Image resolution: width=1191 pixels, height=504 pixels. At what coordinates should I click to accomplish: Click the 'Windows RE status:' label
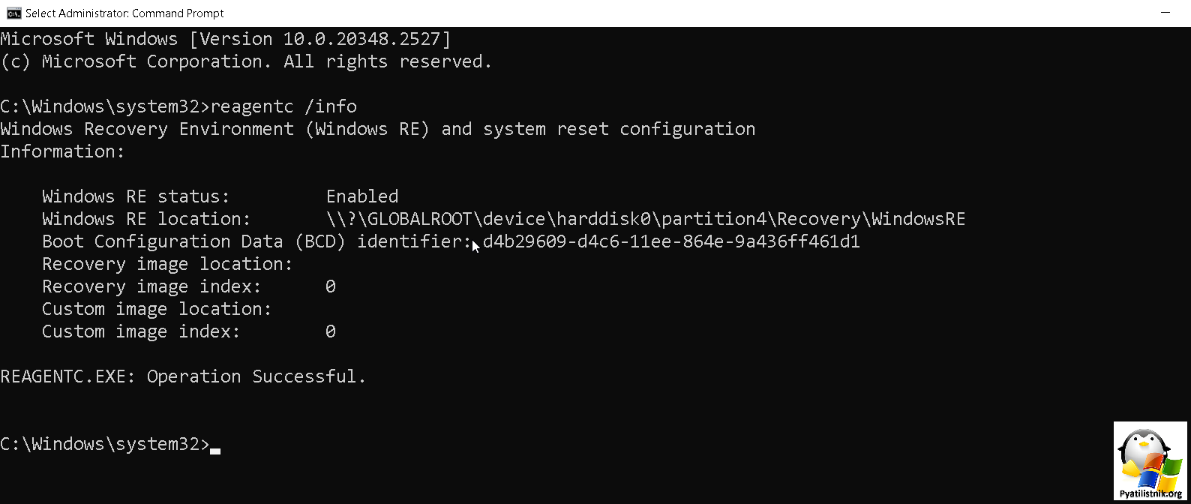(136, 196)
